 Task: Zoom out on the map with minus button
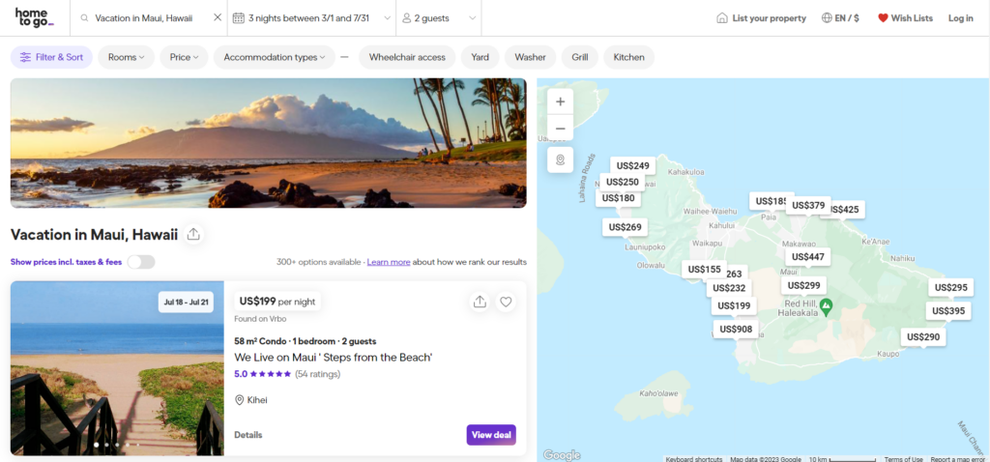pos(560,129)
